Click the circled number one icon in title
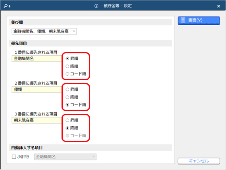The image size is (226, 170). pyautogui.click(x=96, y=6)
